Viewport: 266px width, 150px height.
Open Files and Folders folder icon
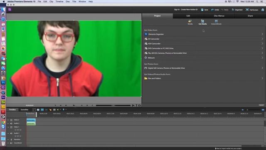point(145,78)
